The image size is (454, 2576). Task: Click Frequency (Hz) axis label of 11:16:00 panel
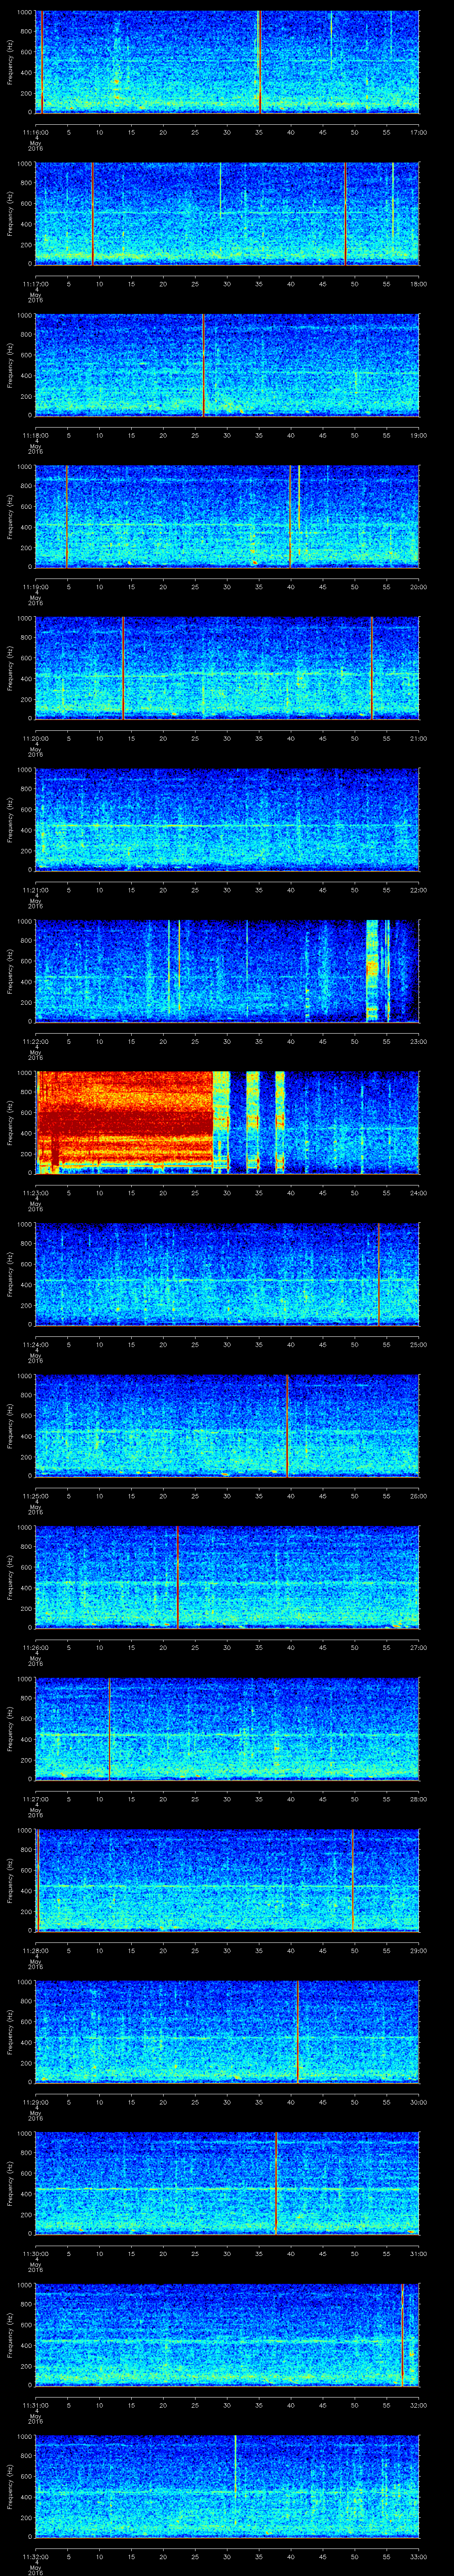point(10,62)
